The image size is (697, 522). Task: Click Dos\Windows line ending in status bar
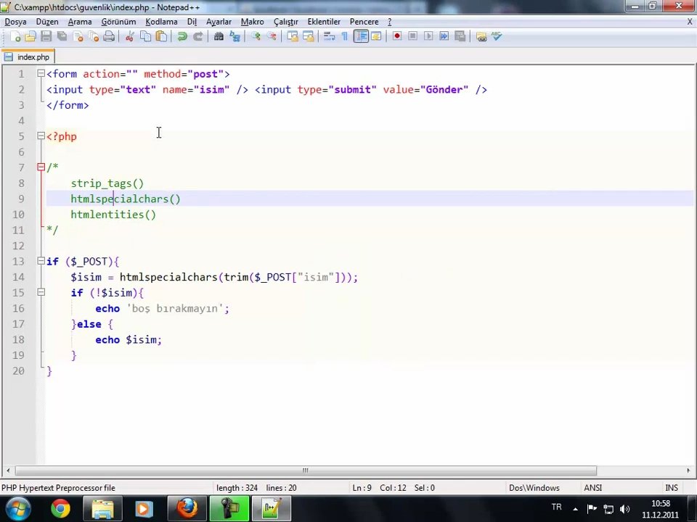click(534, 488)
